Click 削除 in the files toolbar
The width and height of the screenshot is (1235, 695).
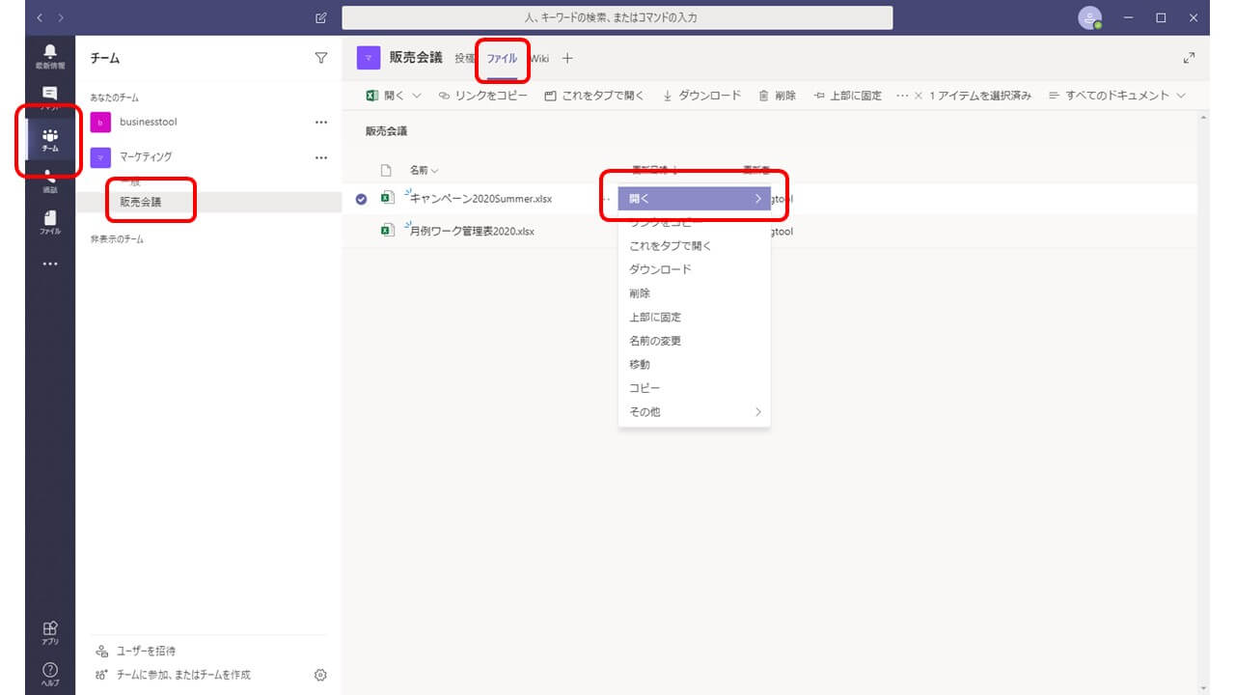pyautogui.click(x=778, y=96)
